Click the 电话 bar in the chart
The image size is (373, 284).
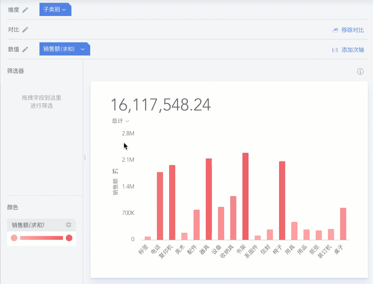(160, 206)
